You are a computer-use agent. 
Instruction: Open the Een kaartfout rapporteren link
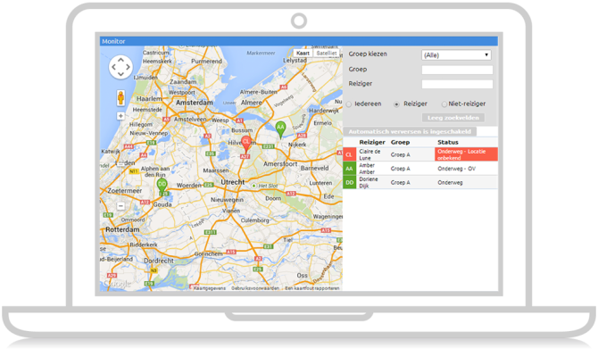click(x=311, y=288)
